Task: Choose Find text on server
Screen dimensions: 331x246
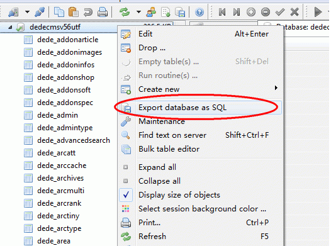Action: [x=200, y=135]
